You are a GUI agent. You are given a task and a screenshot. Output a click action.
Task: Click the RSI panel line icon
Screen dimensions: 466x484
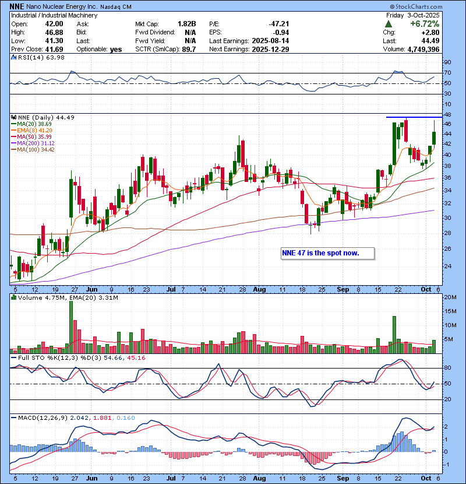[x=13, y=57]
